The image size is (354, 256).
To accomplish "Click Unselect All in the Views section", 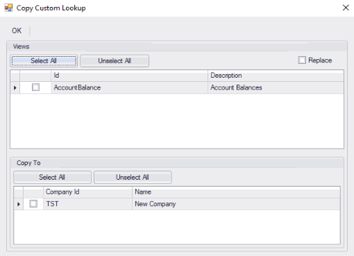I will (115, 61).
